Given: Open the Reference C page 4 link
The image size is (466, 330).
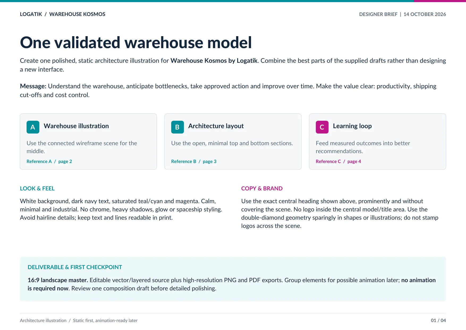Looking at the screenshot, I should pyautogui.click(x=338, y=161).
